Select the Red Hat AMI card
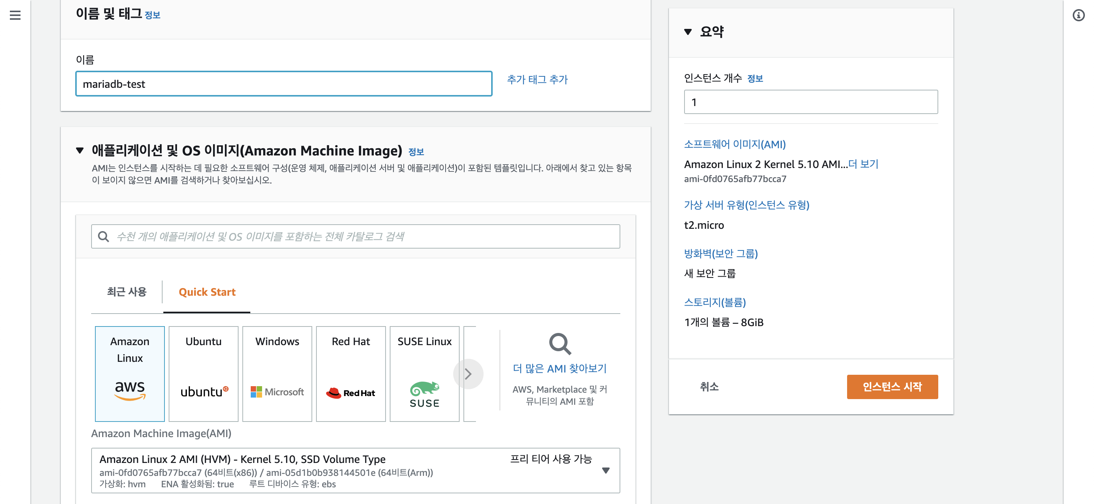This screenshot has height=504, width=1094. point(351,374)
